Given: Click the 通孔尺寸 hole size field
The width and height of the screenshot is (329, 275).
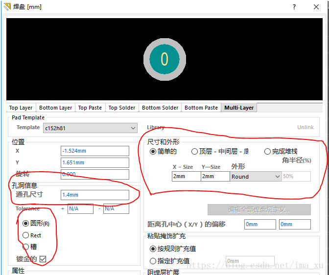Looking at the screenshot, I should (x=95, y=195).
